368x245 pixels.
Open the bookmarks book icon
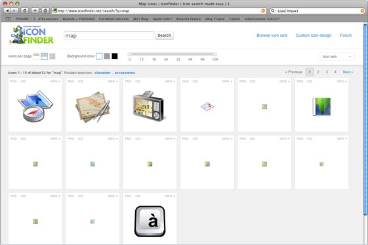(x=9, y=19)
